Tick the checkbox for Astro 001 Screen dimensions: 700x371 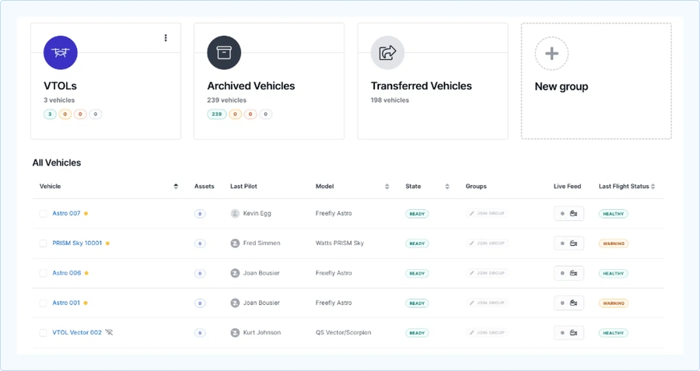[x=44, y=303]
